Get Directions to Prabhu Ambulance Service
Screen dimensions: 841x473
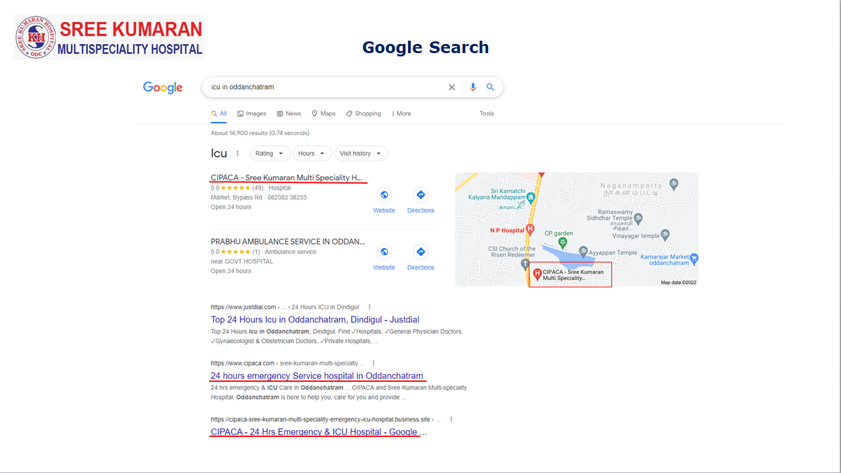click(x=420, y=252)
